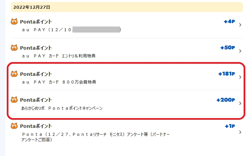Click the +4P point amount

[229, 21]
